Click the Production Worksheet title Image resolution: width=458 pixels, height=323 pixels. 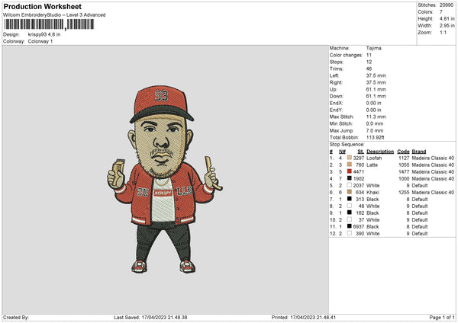click(42, 7)
